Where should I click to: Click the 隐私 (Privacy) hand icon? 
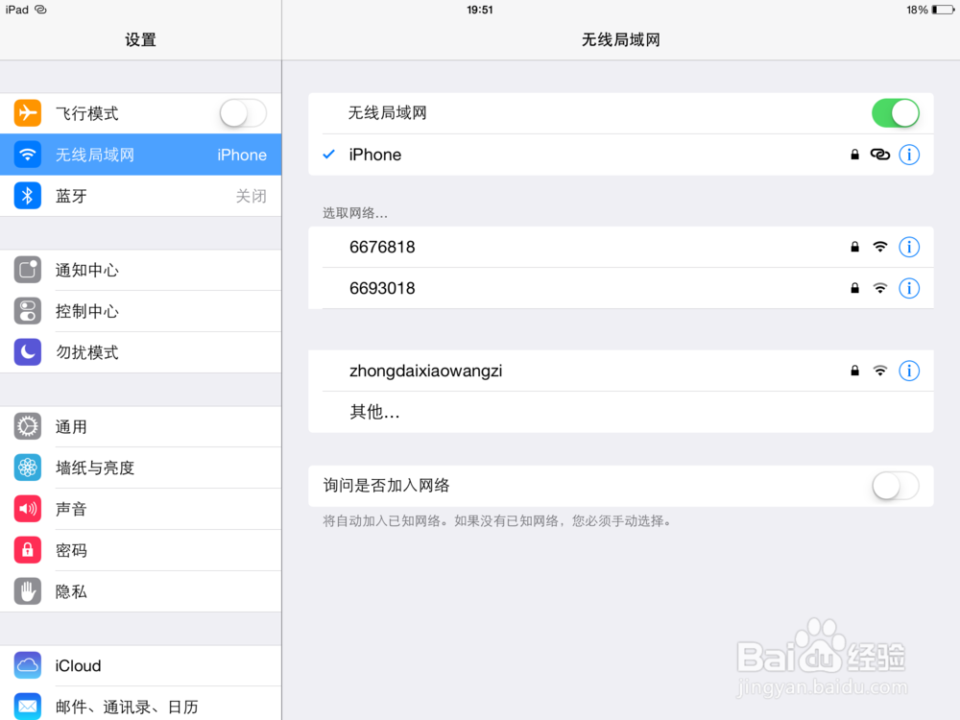click(x=27, y=591)
